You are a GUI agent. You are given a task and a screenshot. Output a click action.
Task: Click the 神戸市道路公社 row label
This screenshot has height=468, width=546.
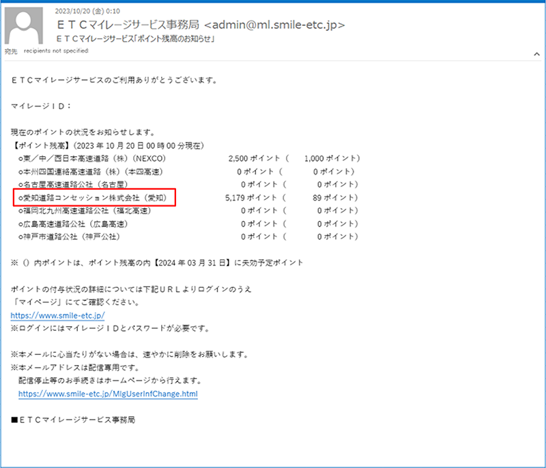(x=70, y=237)
